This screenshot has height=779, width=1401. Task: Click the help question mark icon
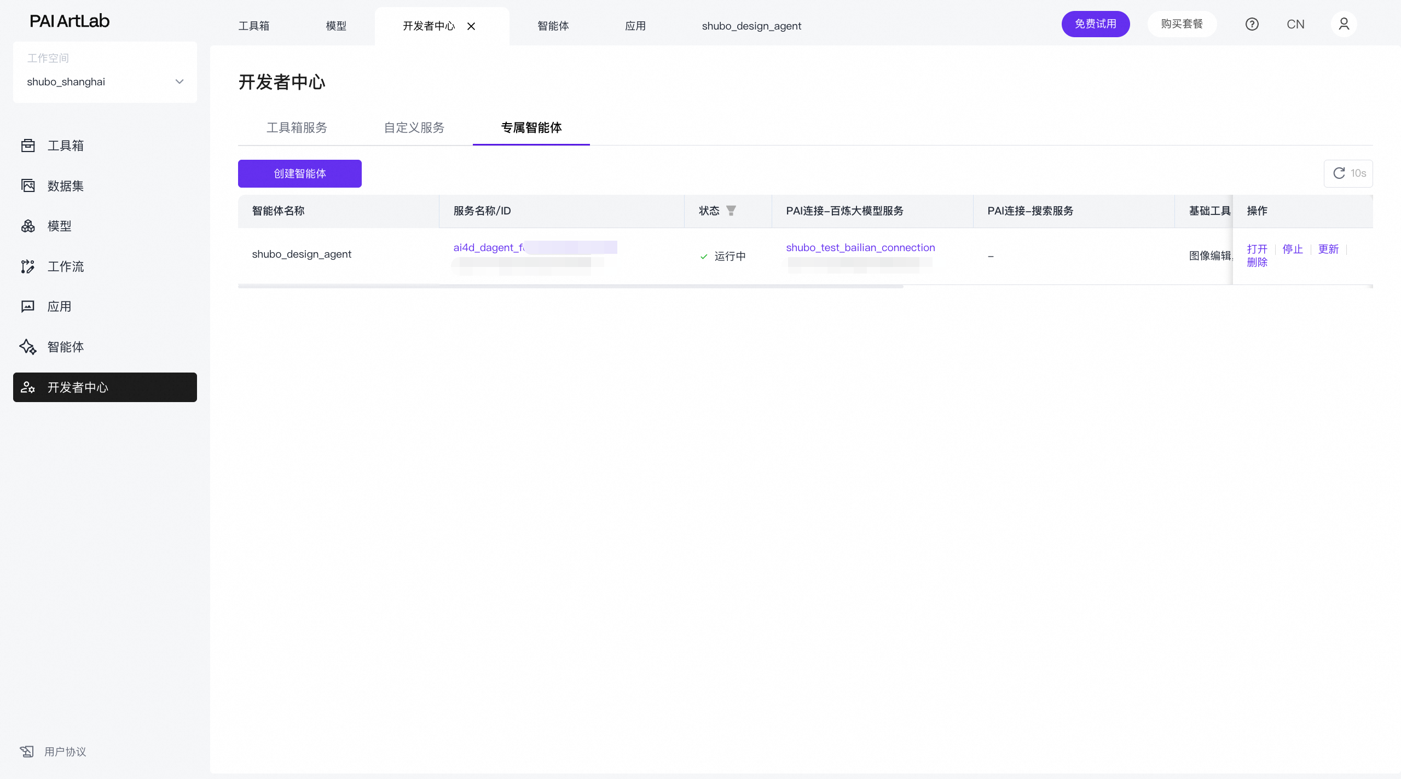(1252, 24)
